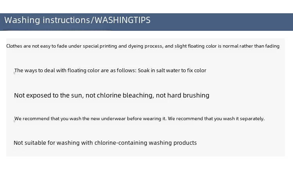
Task: Click the phrase "not hard brushing"
Action: tap(182, 96)
